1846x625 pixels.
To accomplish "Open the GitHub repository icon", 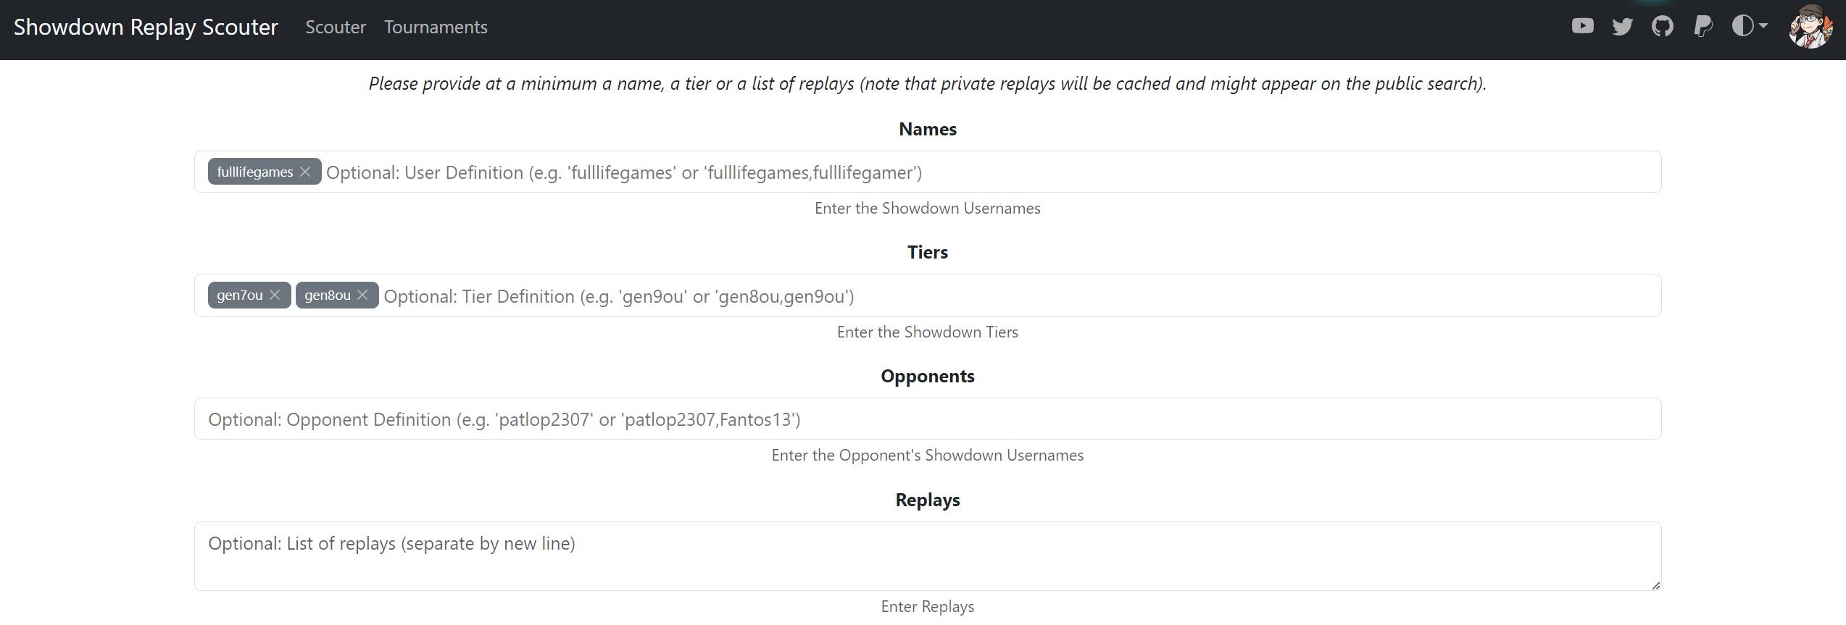I will tap(1662, 27).
